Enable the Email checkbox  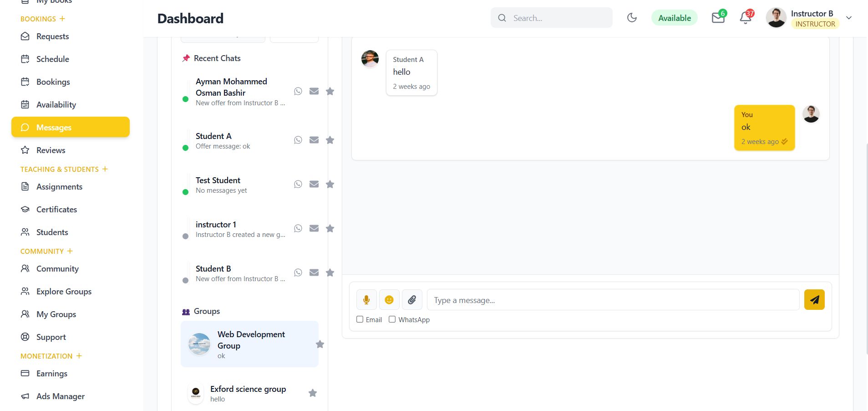click(360, 319)
